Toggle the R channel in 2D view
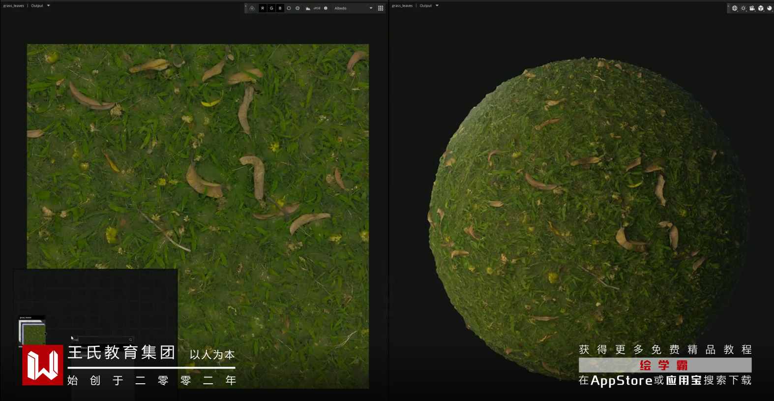This screenshot has height=401, width=774. [x=263, y=8]
